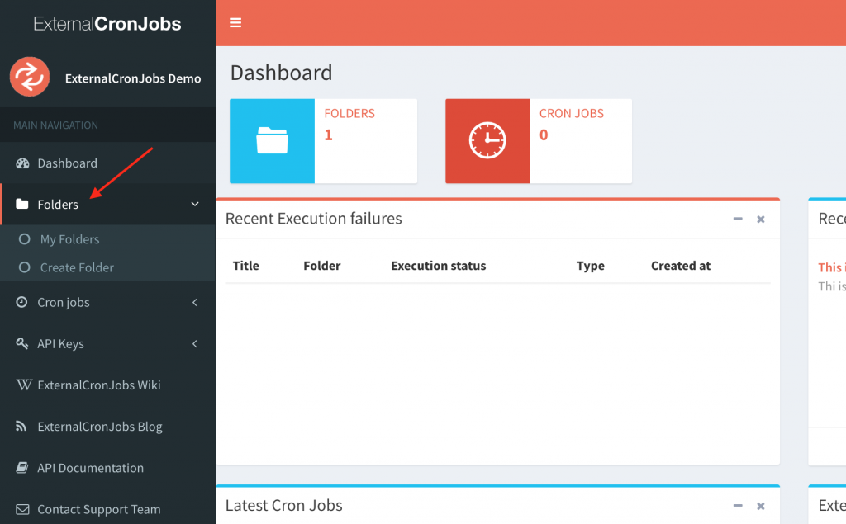Minimize the Latest Cron Jobs panel
Screen dimensions: 846x524
[738, 505]
